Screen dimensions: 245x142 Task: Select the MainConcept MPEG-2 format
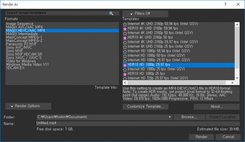[x=62, y=41]
